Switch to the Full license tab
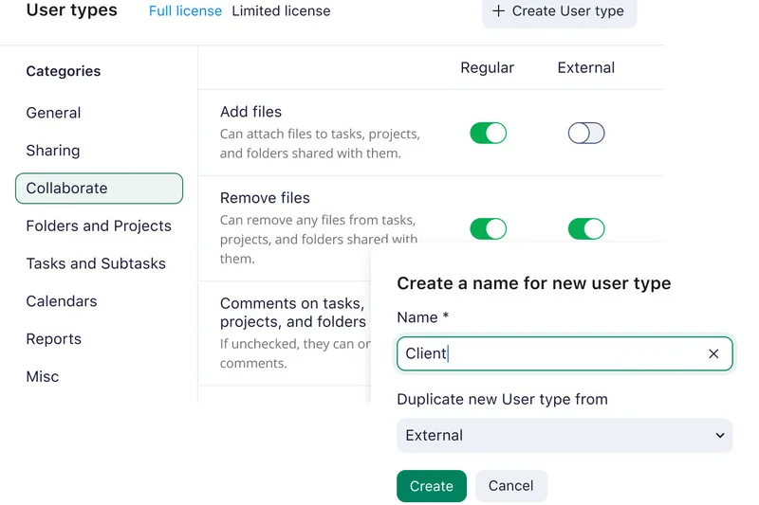This screenshot has width=759, height=505. pyautogui.click(x=185, y=11)
